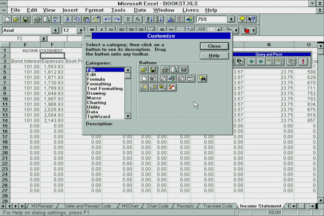Open the Format menu
The width and height of the screenshot is (324, 216).
point(94,10)
